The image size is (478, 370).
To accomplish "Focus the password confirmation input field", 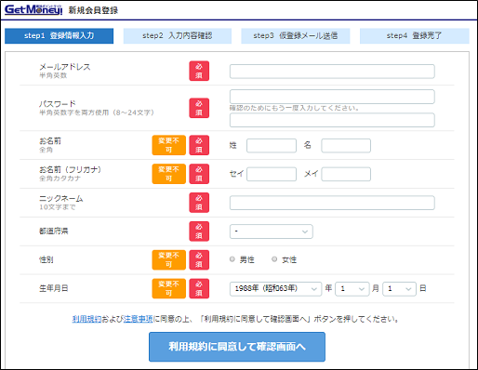I will click(x=332, y=120).
